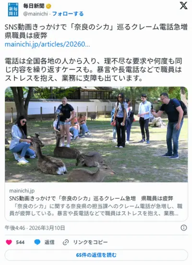This screenshot has height=265, width=192.
Task: Open the X logo link
Action: coord(183,6)
